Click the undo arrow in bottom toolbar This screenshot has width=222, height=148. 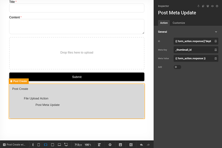(x=141, y=145)
